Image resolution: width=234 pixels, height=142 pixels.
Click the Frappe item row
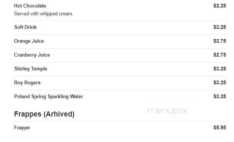(120, 128)
